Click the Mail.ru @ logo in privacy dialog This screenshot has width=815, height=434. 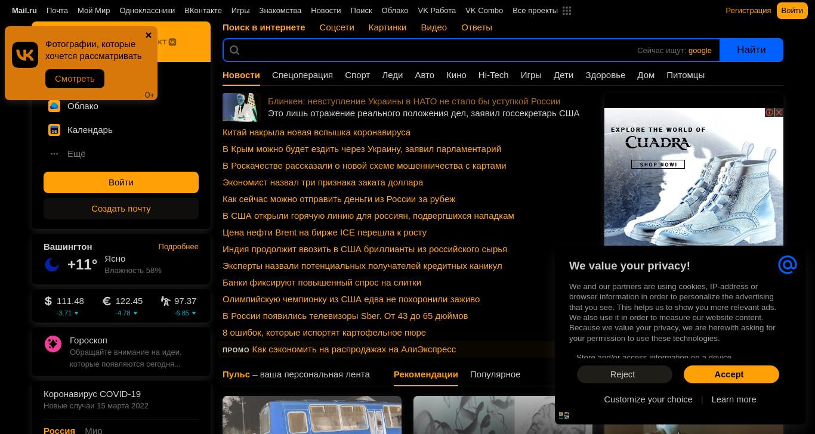788,265
